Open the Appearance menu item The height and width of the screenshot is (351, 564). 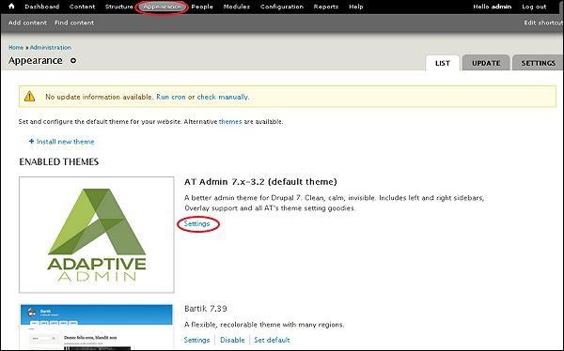click(x=162, y=7)
